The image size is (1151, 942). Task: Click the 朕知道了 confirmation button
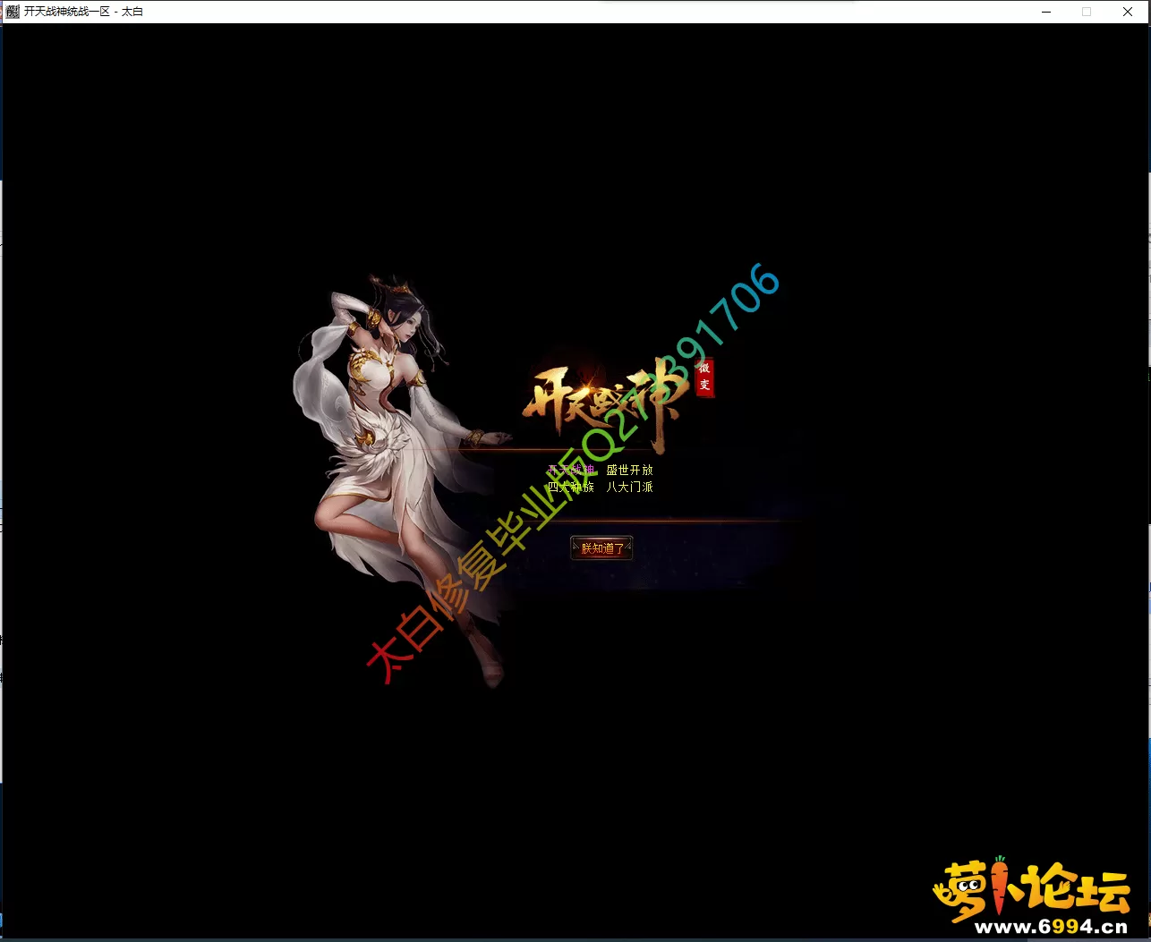point(601,548)
